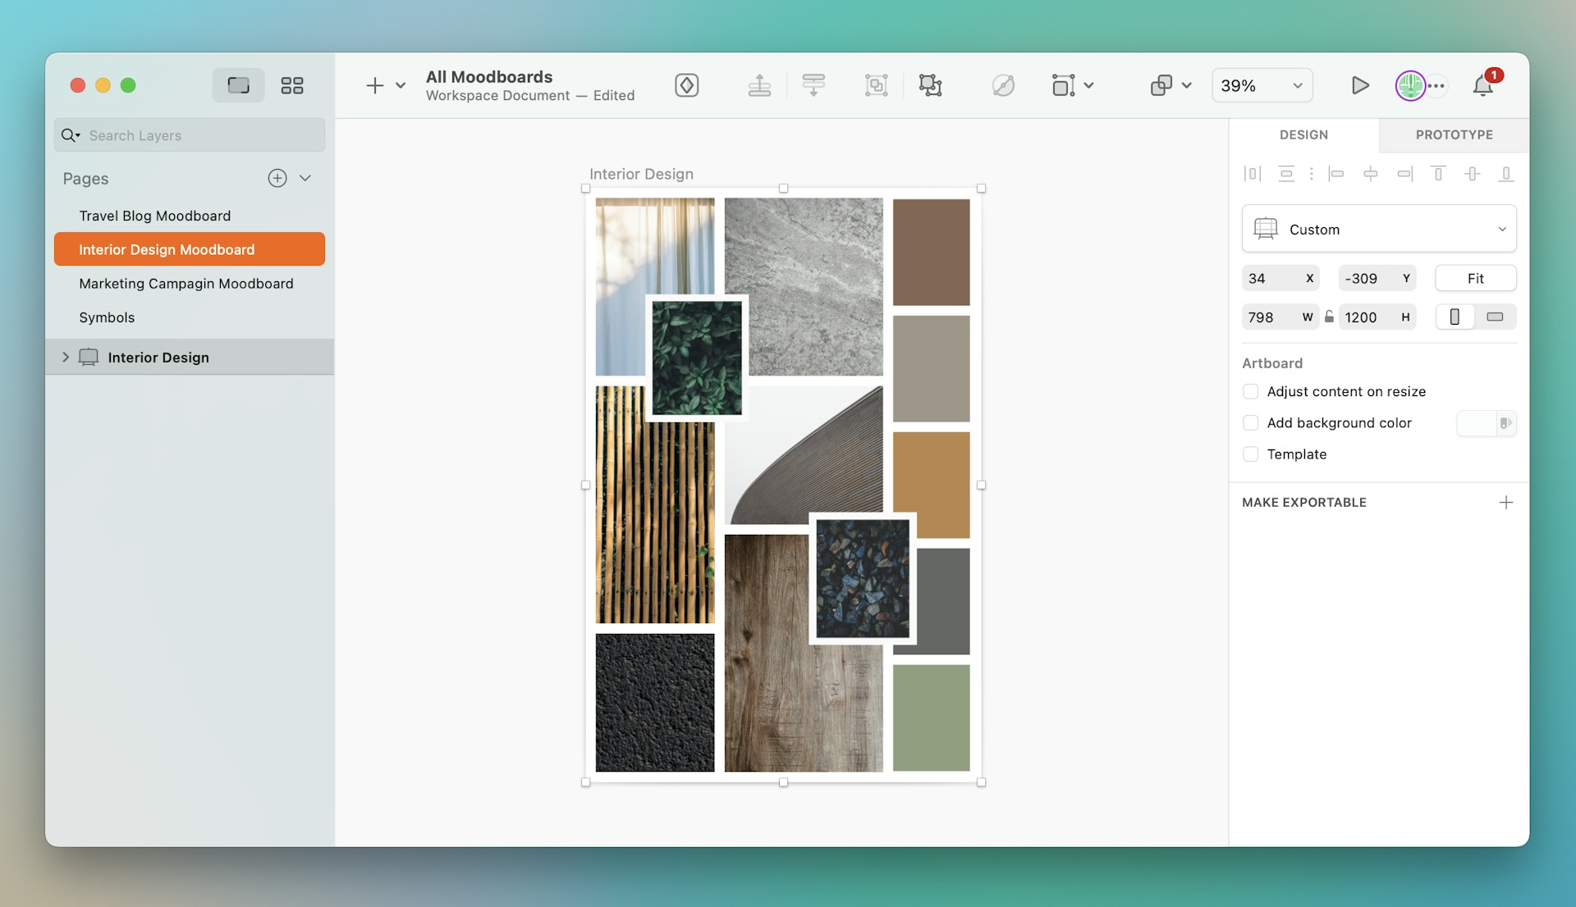The image size is (1576, 907).
Task: Switch to the components grid view icon
Action: tap(292, 85)
